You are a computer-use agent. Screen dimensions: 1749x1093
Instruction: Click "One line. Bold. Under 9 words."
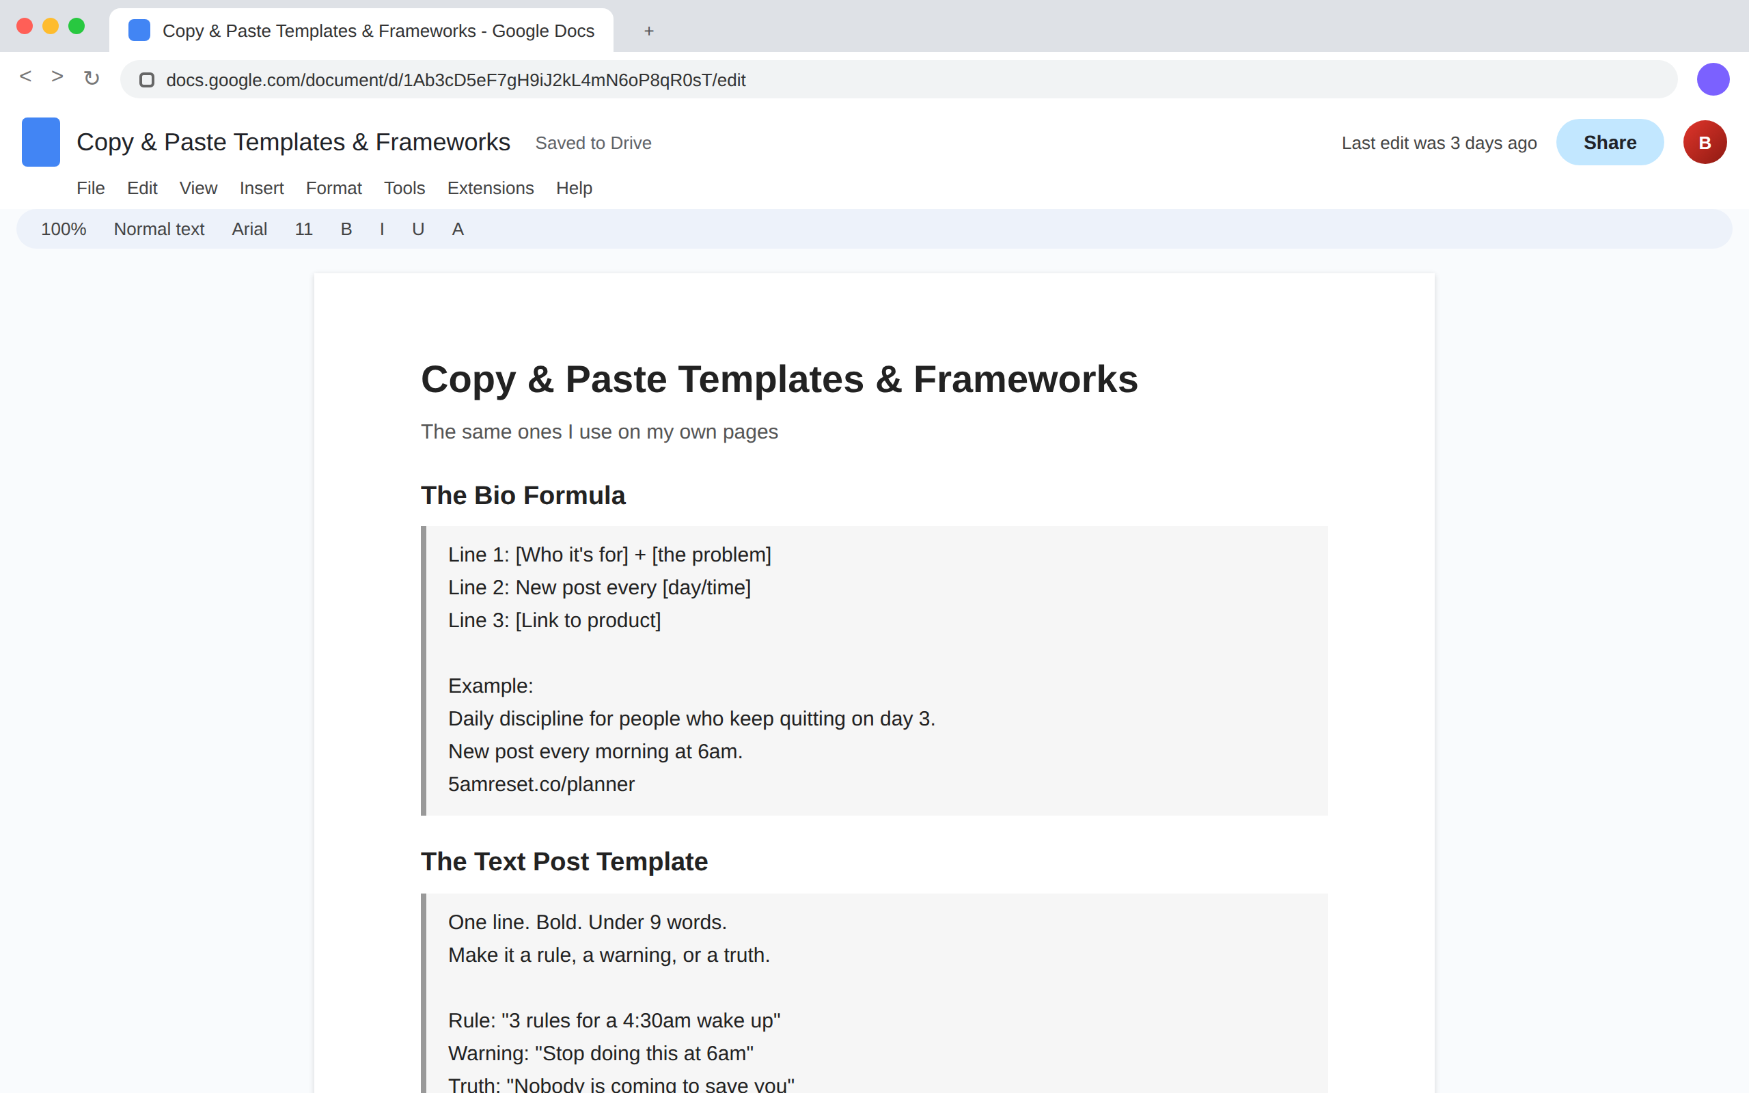click(587, 922)
